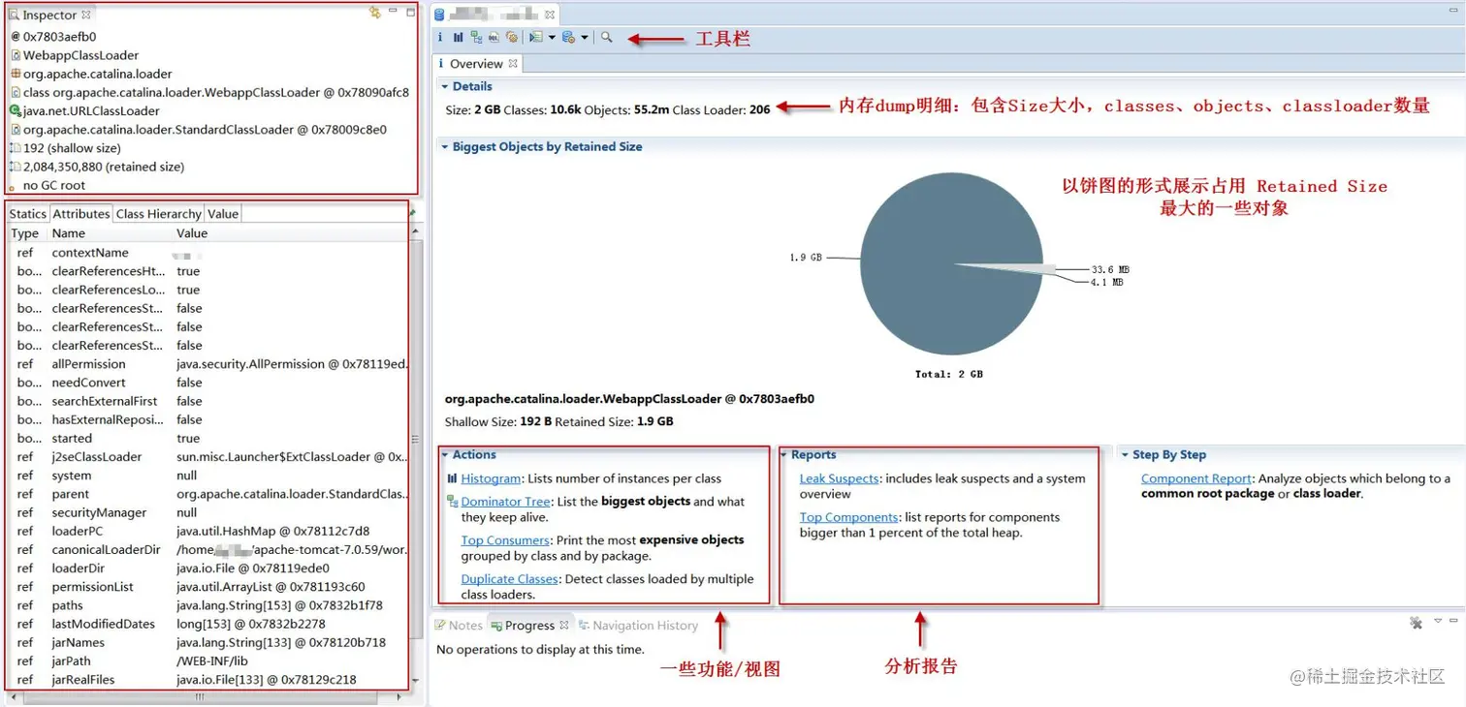Viewport: 1466px width, 707px height.
Task: Open the Navigation History tab
Action: 638,626
